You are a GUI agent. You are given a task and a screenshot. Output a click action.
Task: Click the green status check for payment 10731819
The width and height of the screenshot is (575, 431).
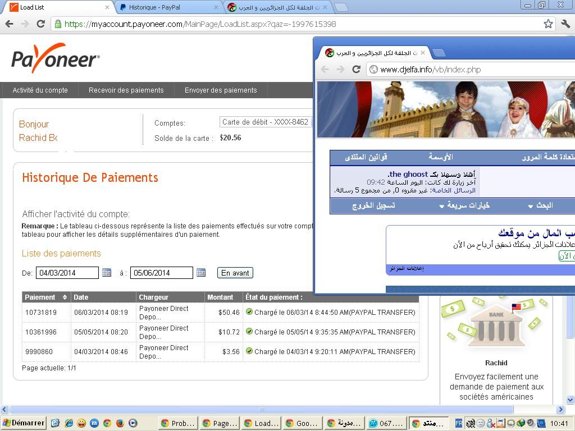click(x=249, y=312)
